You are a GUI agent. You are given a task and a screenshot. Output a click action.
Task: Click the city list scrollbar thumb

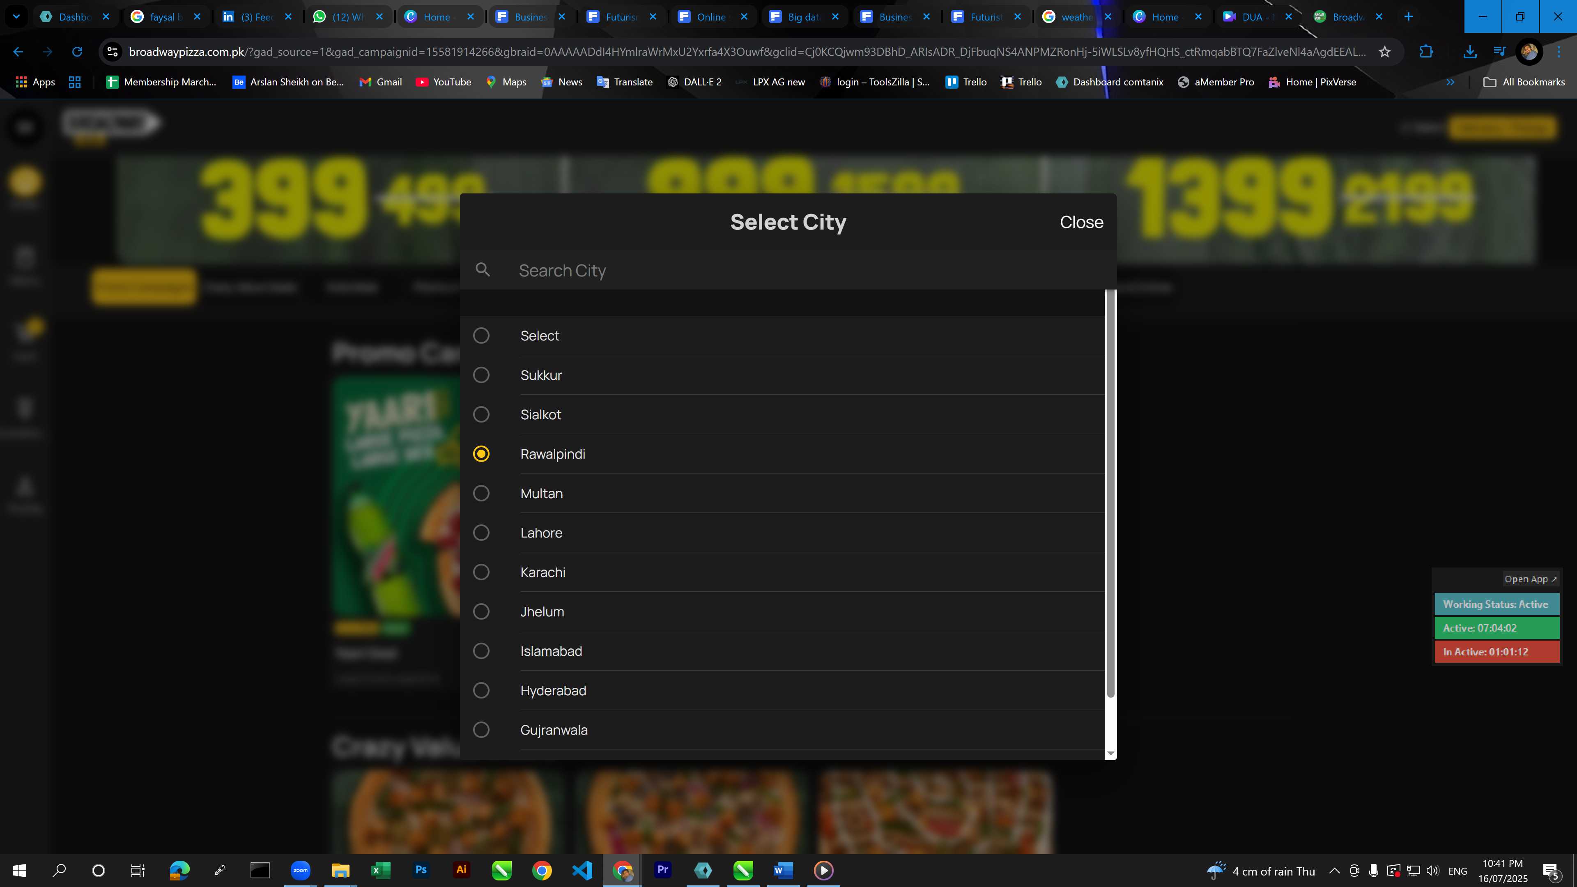click(1110, 493)
